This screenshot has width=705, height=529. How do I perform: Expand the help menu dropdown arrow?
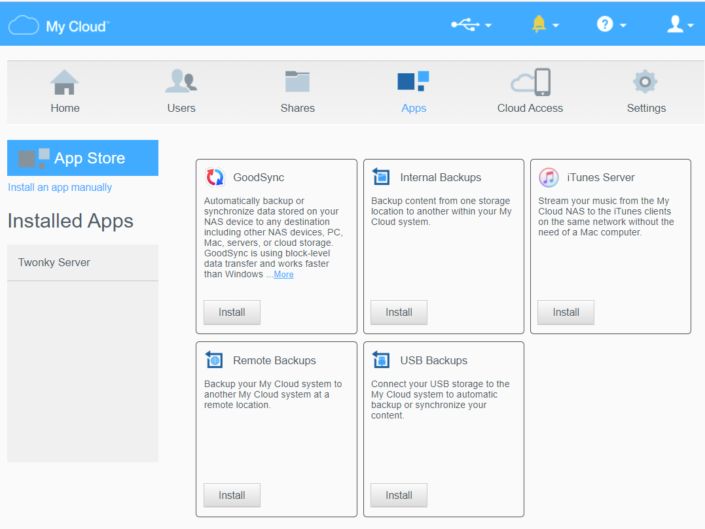pos(623,26)
